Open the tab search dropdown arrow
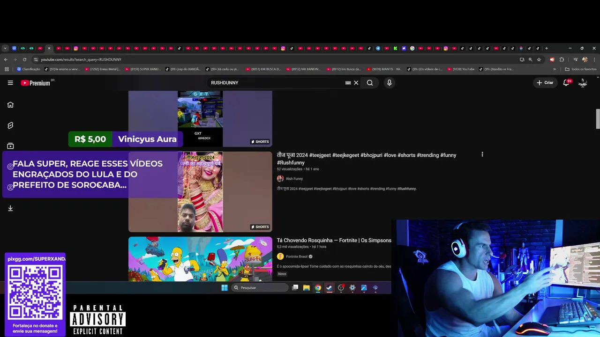Screen dimensions: 600x337 click(5, 48)
